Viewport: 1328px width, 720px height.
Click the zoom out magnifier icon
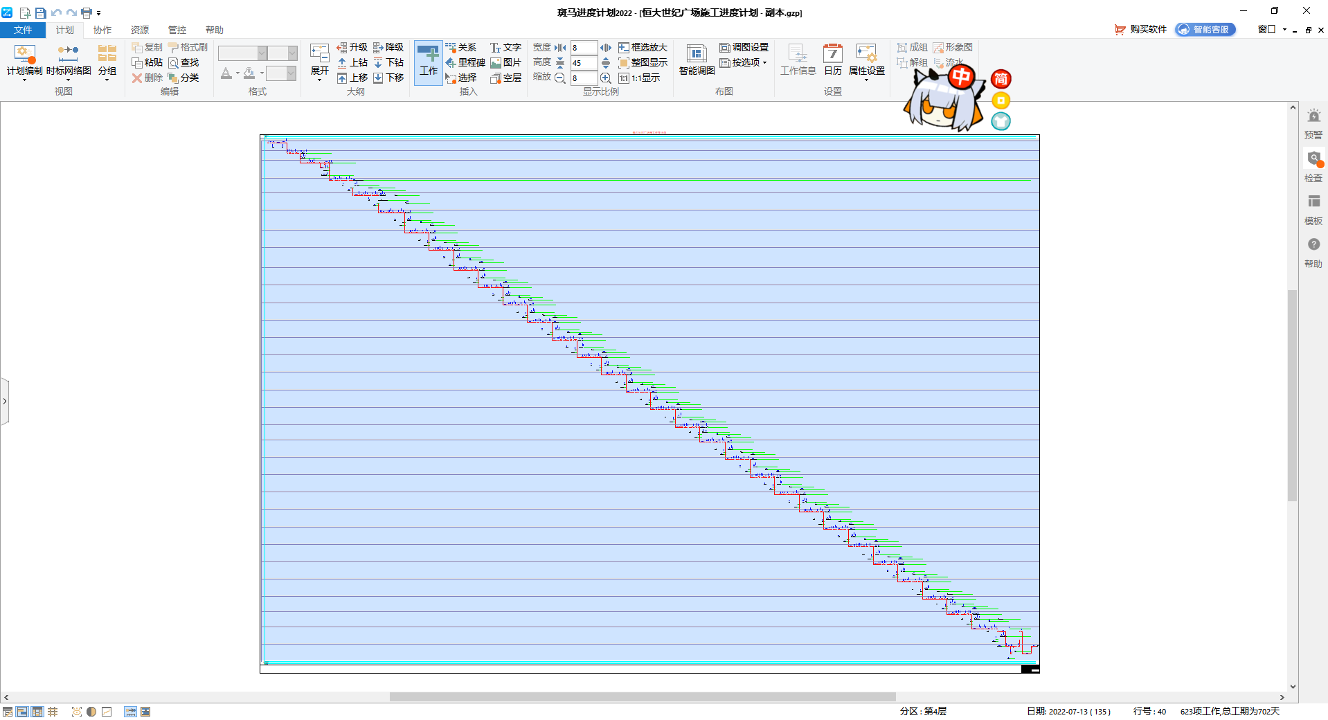[560, 78]
